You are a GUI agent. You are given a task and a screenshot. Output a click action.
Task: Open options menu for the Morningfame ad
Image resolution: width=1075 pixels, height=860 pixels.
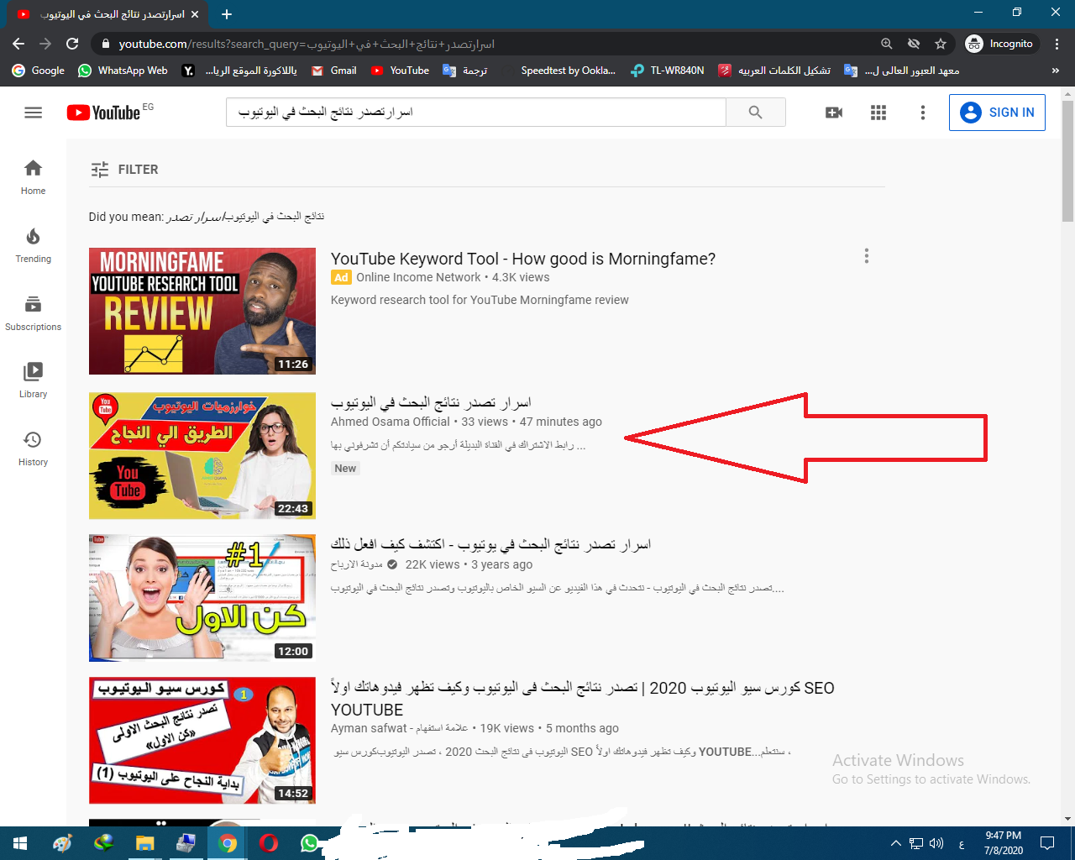coord(867,256)
